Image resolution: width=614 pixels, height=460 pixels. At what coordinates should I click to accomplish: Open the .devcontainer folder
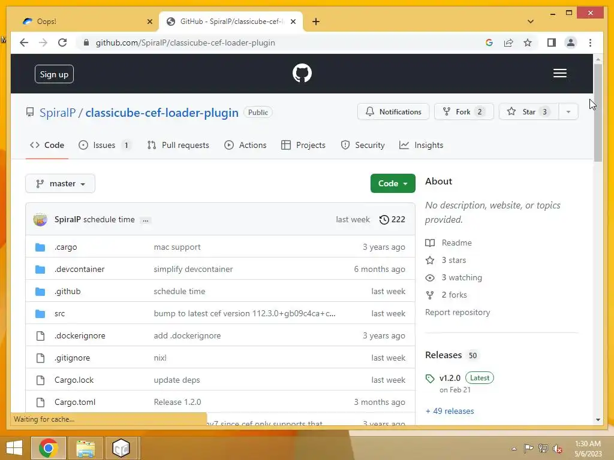click(80, 269)
